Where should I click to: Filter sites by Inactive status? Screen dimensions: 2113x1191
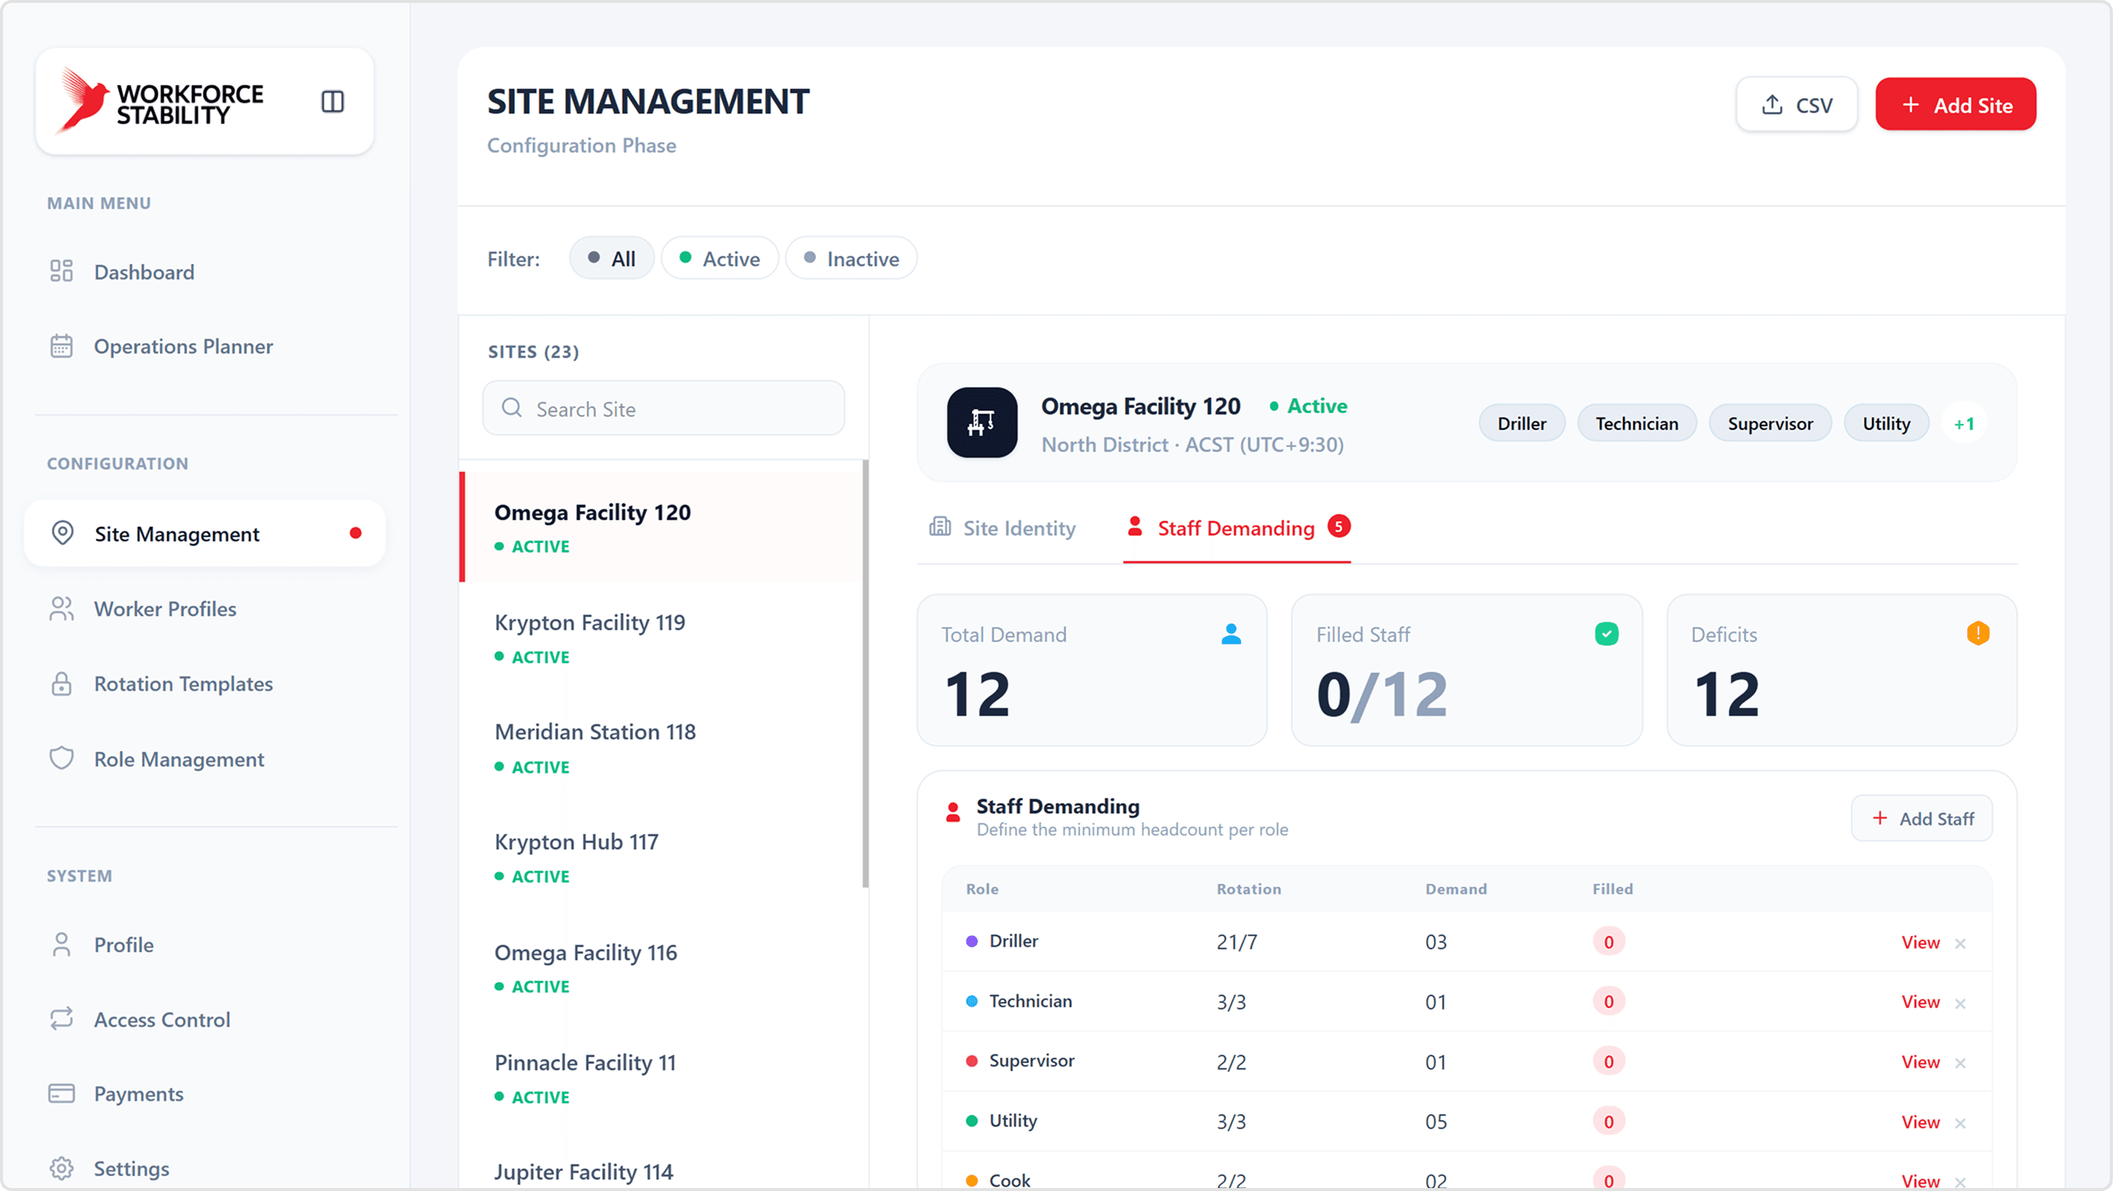(851, 259)
